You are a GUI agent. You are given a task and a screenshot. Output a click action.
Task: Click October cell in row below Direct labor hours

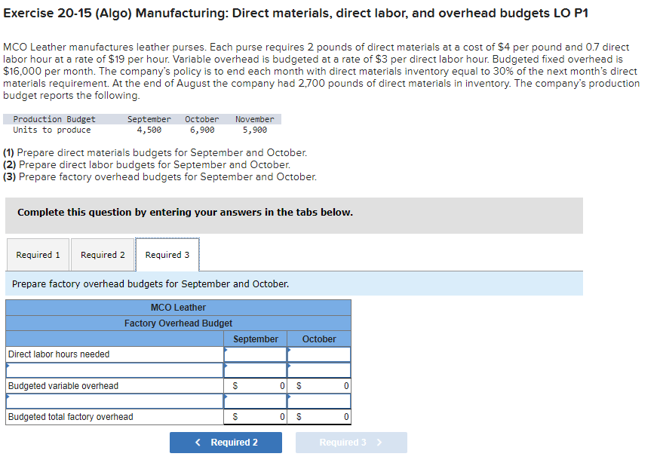pyautogui.click(x=319, y=370)
